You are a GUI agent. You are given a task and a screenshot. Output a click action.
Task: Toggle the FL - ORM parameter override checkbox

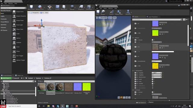[x=135, y=33]
